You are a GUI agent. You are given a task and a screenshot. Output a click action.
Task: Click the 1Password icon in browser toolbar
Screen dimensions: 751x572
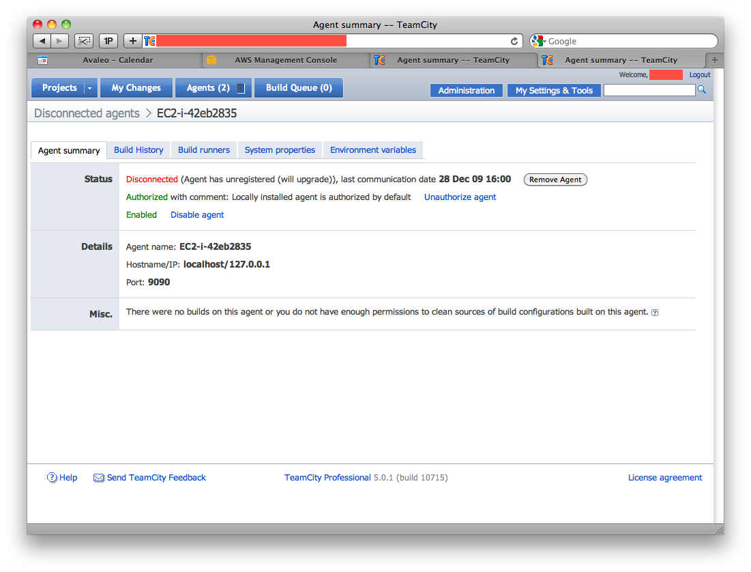pyautogui.click(x=108, y=40)
